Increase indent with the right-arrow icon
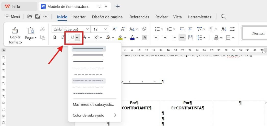The height and width of the screenshot is (126, 267). click(x=190, y=29)
